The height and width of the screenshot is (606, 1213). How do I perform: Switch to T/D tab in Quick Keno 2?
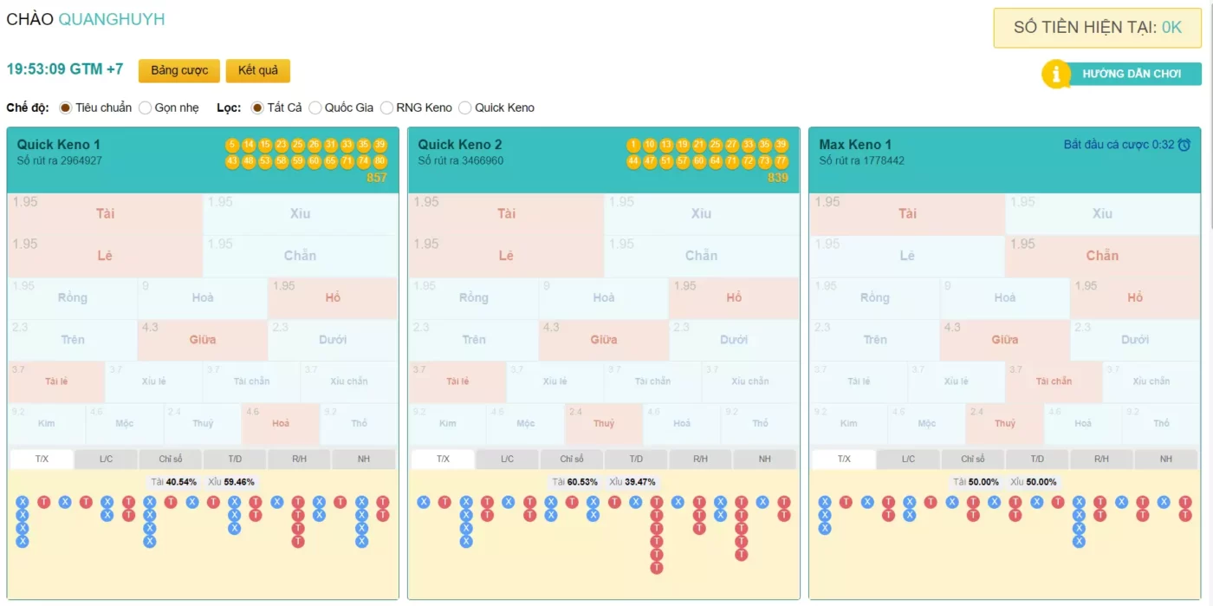pos(636,459)
